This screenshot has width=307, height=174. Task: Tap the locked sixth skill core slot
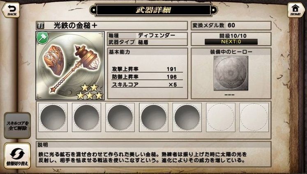pyautogui.click(x=221, y=117)
